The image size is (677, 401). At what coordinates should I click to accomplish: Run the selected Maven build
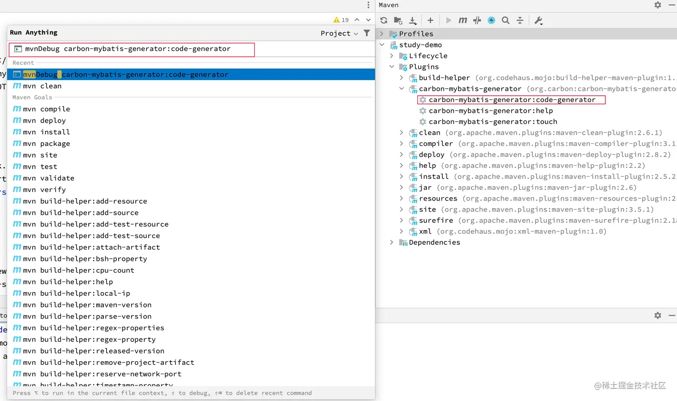449,20
